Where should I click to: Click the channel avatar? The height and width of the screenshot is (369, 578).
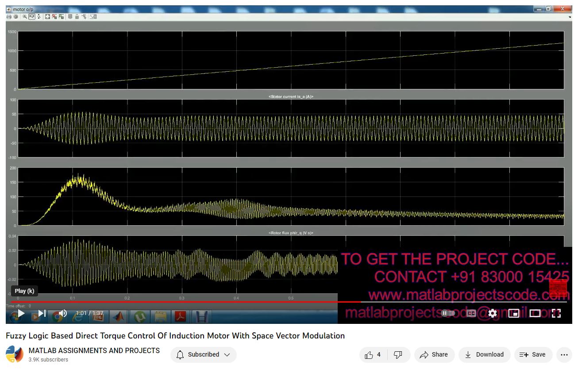15,354
